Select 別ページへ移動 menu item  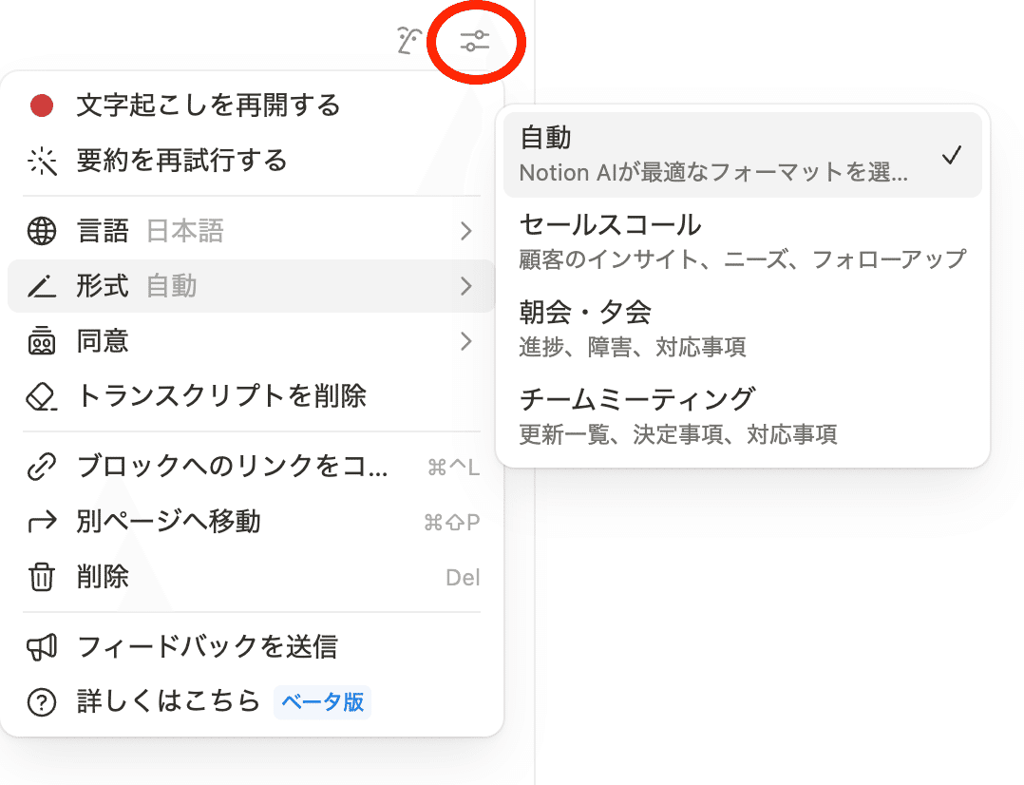point(169,522)
